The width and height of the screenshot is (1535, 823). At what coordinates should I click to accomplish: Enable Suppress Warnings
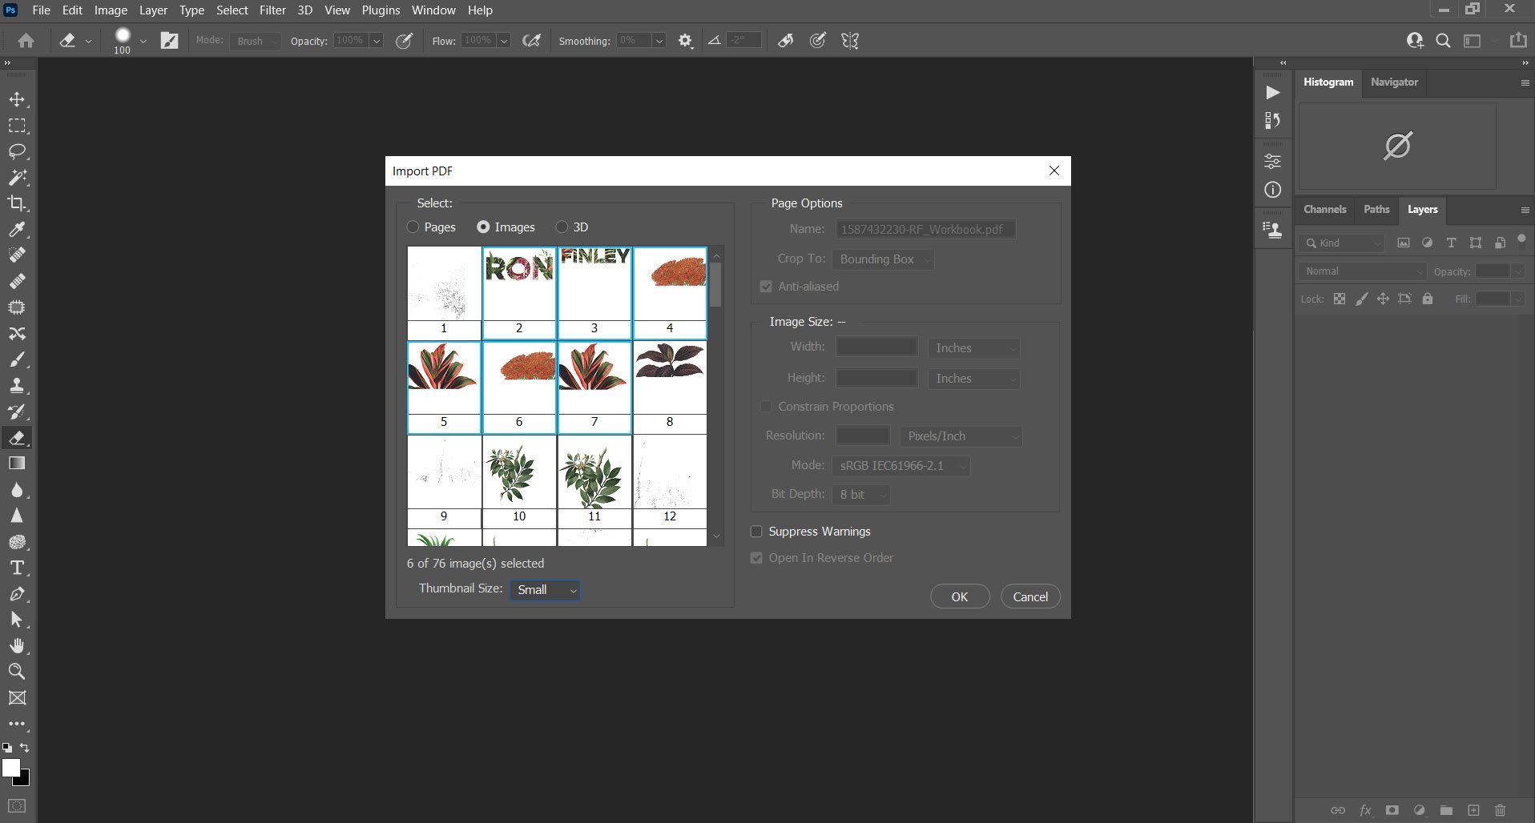[x=755, y=531]
